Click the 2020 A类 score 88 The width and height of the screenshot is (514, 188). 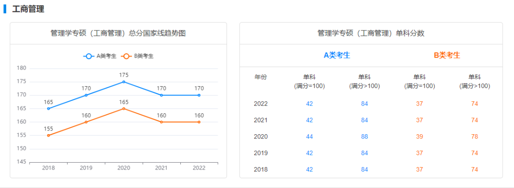tap(365, 137)
